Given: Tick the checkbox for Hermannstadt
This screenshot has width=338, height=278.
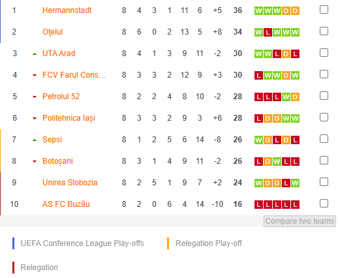Looking at the screenshot, I should 324,10.
